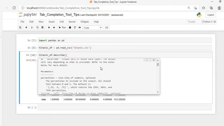This screenshot has height=126, width=224.
Task: Add this page to favorites star
Action: 195,8
